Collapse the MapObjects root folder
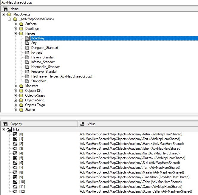The width and height of the screenshot is (198, 195). click(x=3, y=14)
